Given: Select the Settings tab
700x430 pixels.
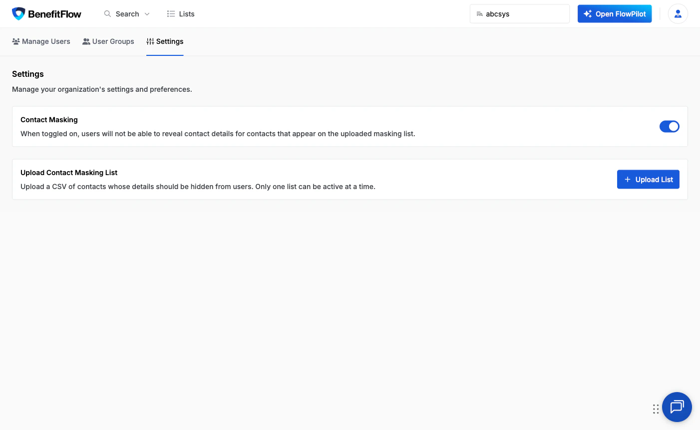Looking at the screenshot, I should pos(165,41).
